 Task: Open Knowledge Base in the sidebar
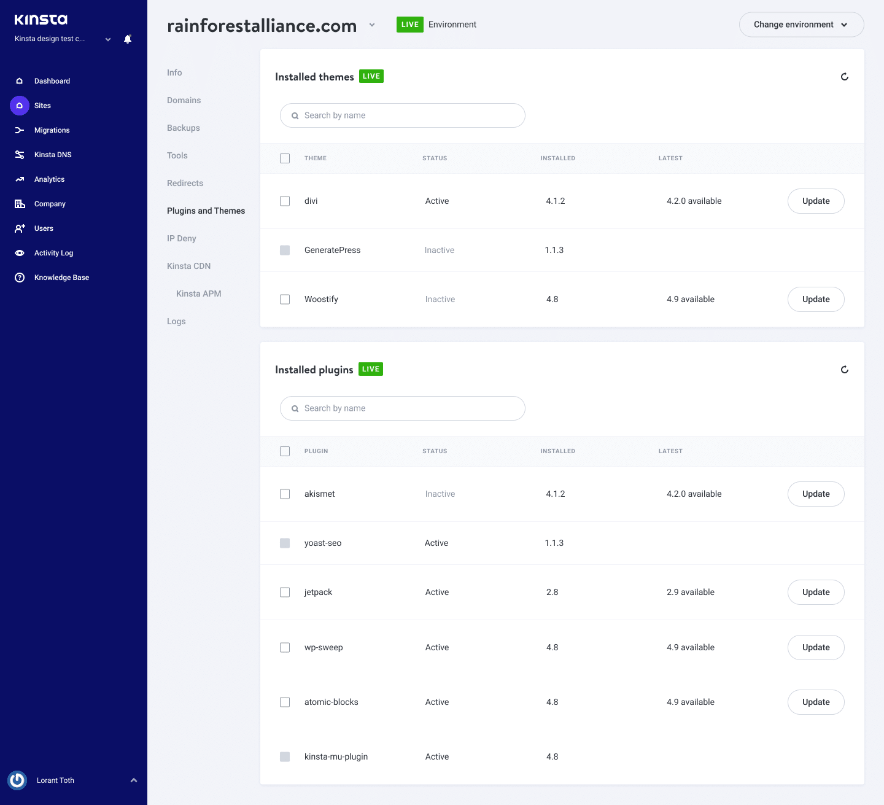61,278
